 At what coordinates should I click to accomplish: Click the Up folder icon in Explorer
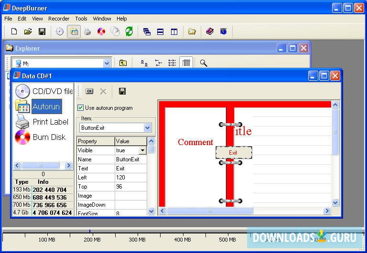[123, 63]
